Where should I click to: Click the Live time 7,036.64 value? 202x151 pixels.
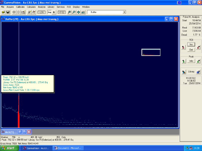(197, 31)
